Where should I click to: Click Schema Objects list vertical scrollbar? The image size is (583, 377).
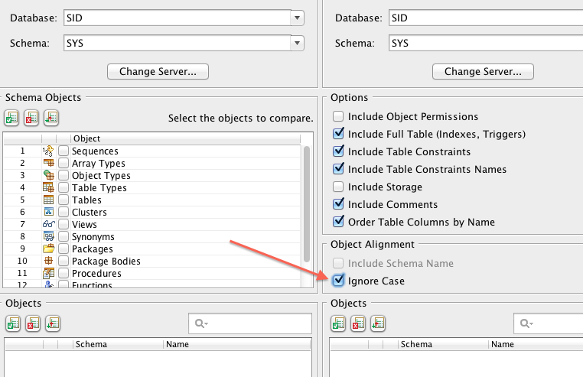pyautogui.click(x=307, y=203)
